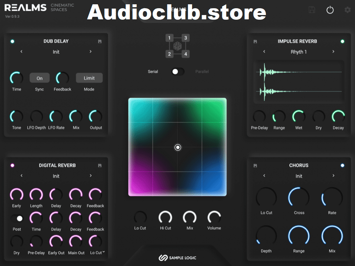
Task: Go to previous Impulse Reverb preset
Action: [264, 52]
